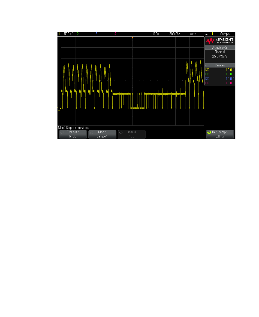
Task: Click the channel 1 ground level marker
Action: [59, 109]
